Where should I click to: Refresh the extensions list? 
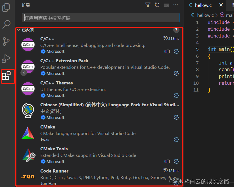pos(157,5)
